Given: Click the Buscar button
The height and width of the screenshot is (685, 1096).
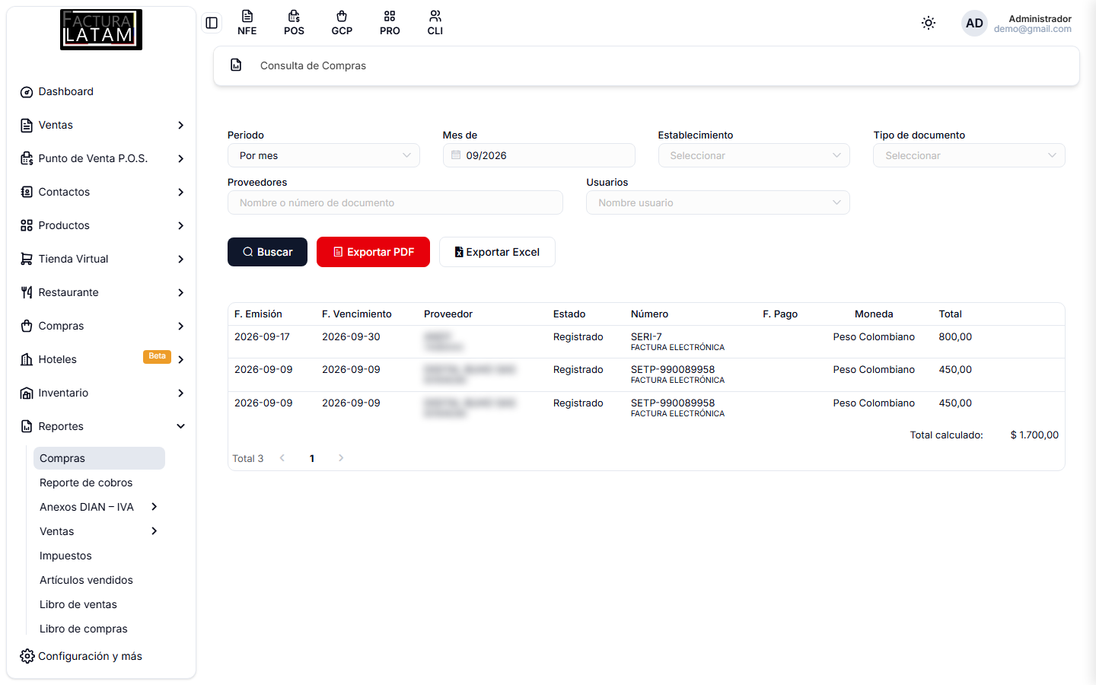Looking at the screenshot, I should pyautogui.click(x=267, y=252).
